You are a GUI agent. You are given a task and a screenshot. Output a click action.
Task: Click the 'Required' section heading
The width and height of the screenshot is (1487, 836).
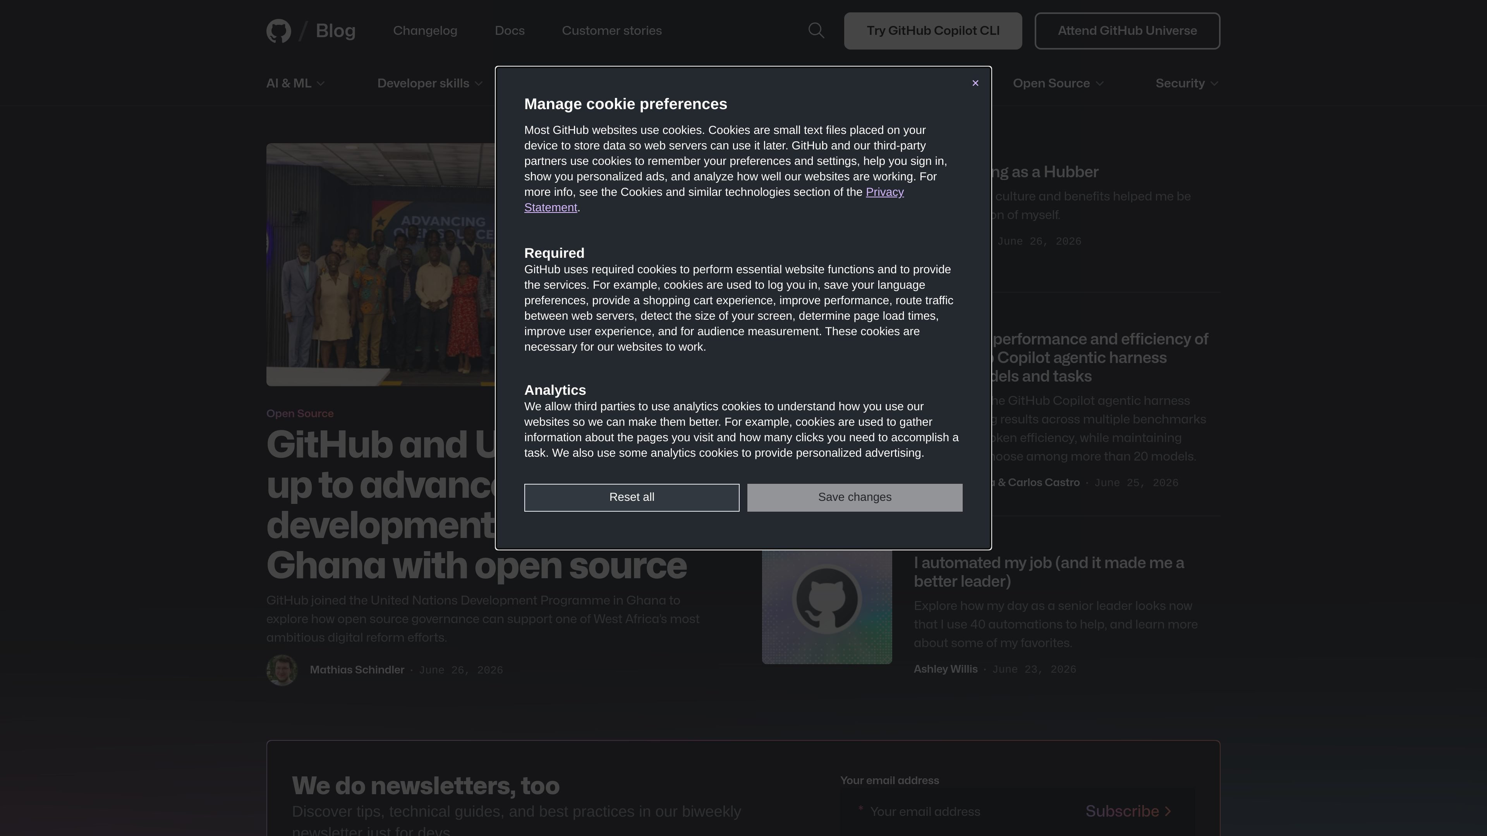[x=554, y=253]
